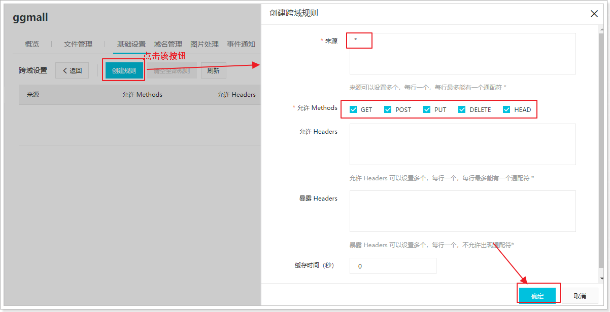Open the 域名管理 tab
This screenshot has height=312, width=610.
coord(168,44)
